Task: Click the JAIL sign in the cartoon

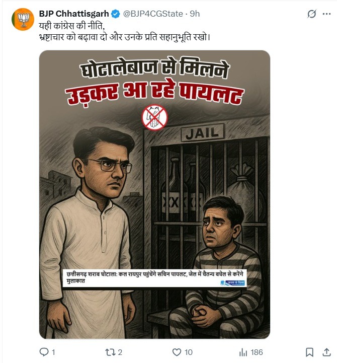Action: coord(202,132)
